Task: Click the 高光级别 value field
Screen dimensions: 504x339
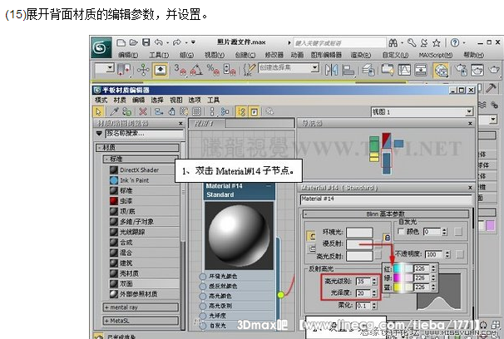Action: coord(363,282)
